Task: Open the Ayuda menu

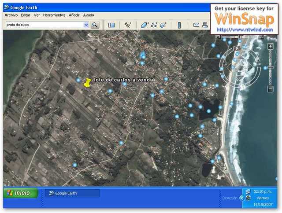Action: 89,15
